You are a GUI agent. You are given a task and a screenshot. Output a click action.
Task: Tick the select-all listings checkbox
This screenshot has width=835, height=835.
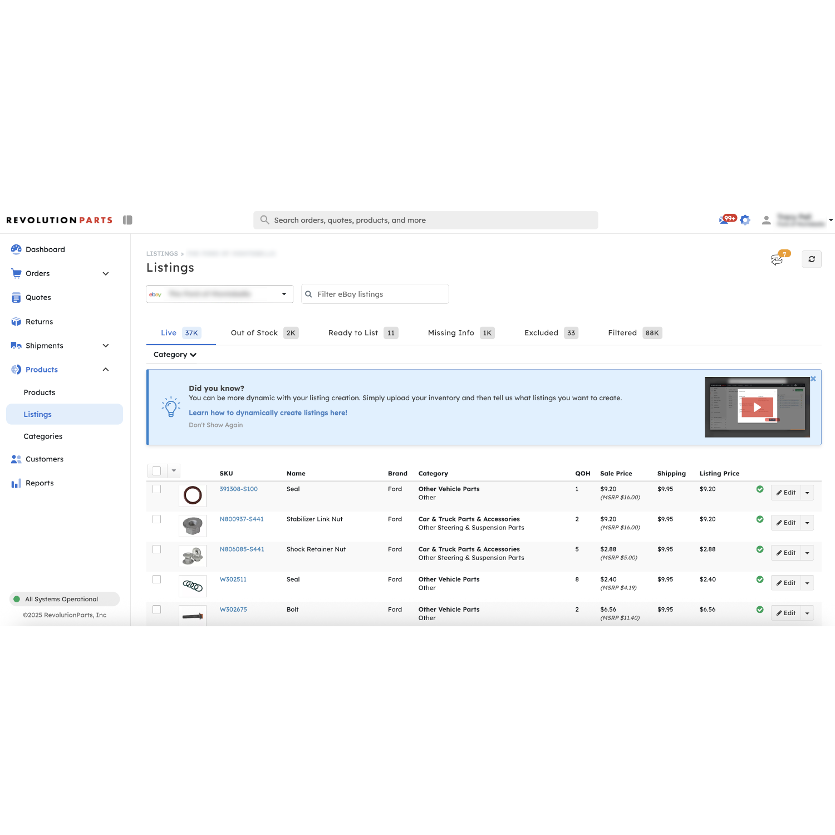(156, 471)
